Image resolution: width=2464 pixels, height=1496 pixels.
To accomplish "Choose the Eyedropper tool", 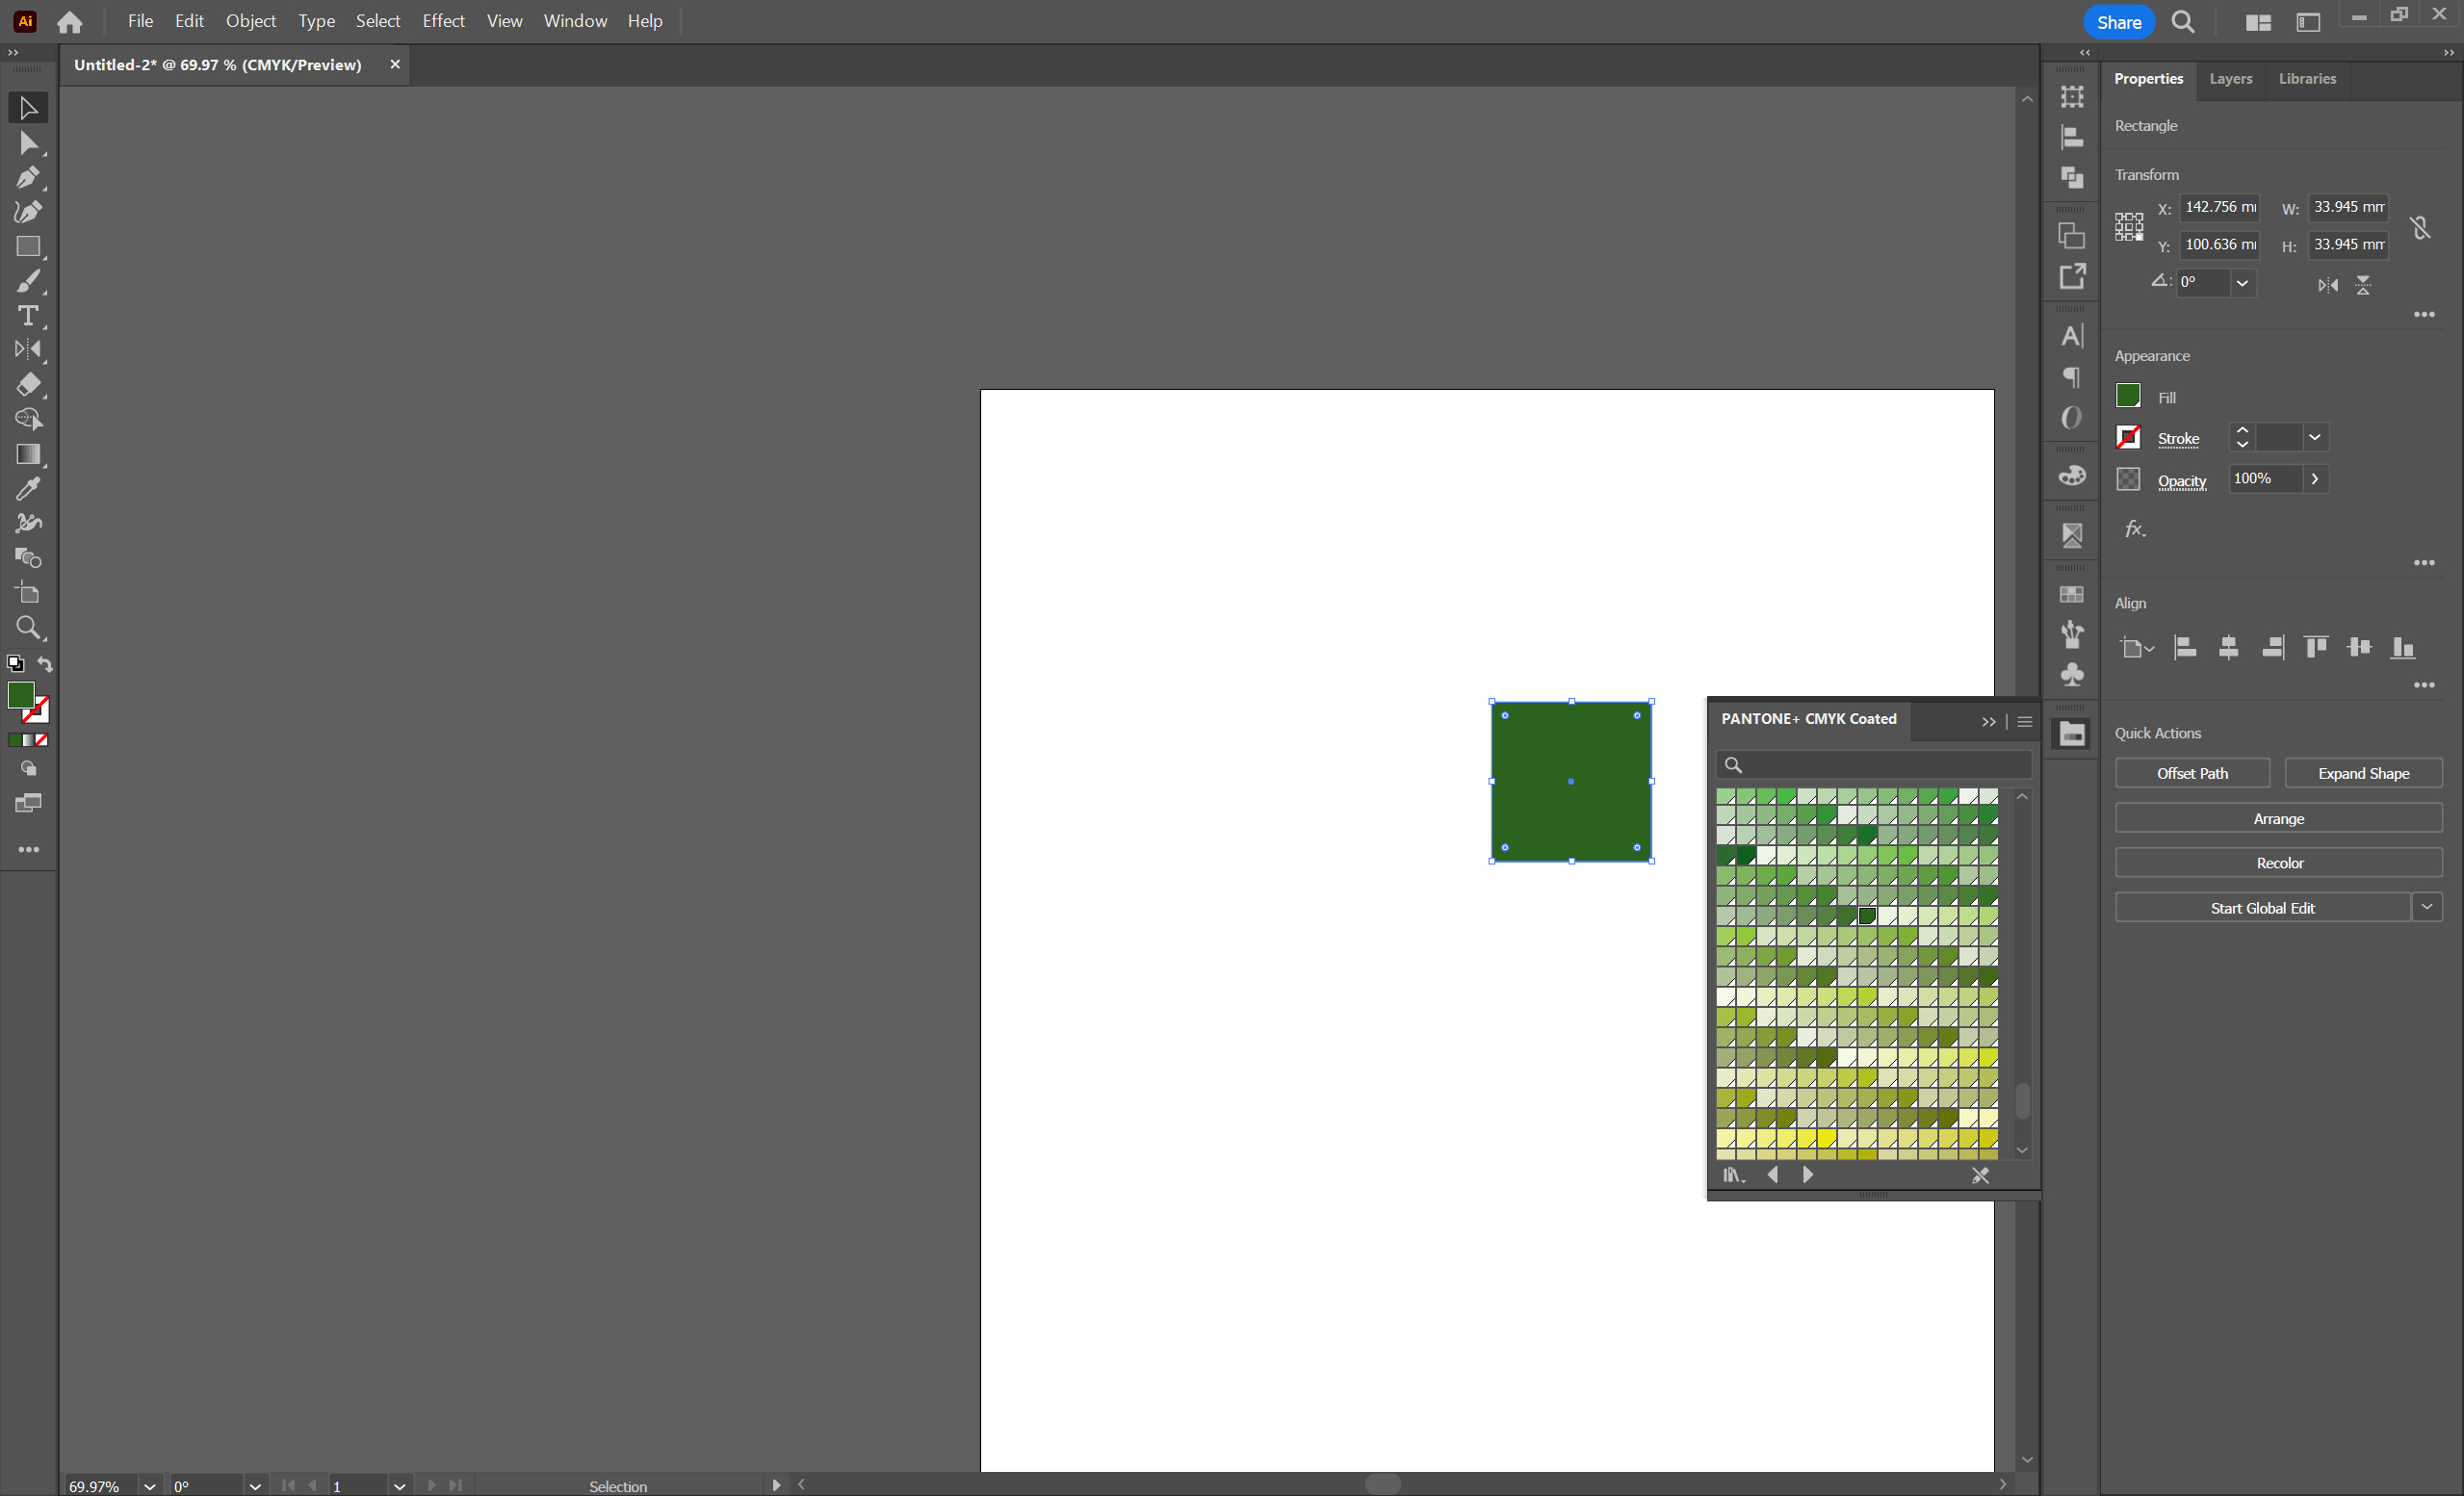I will (x=28, y=489).
